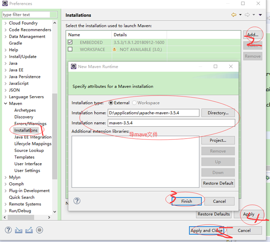Click Finish in New Maven Runtime
Screen dimensions: 270x242
point(187,201)
